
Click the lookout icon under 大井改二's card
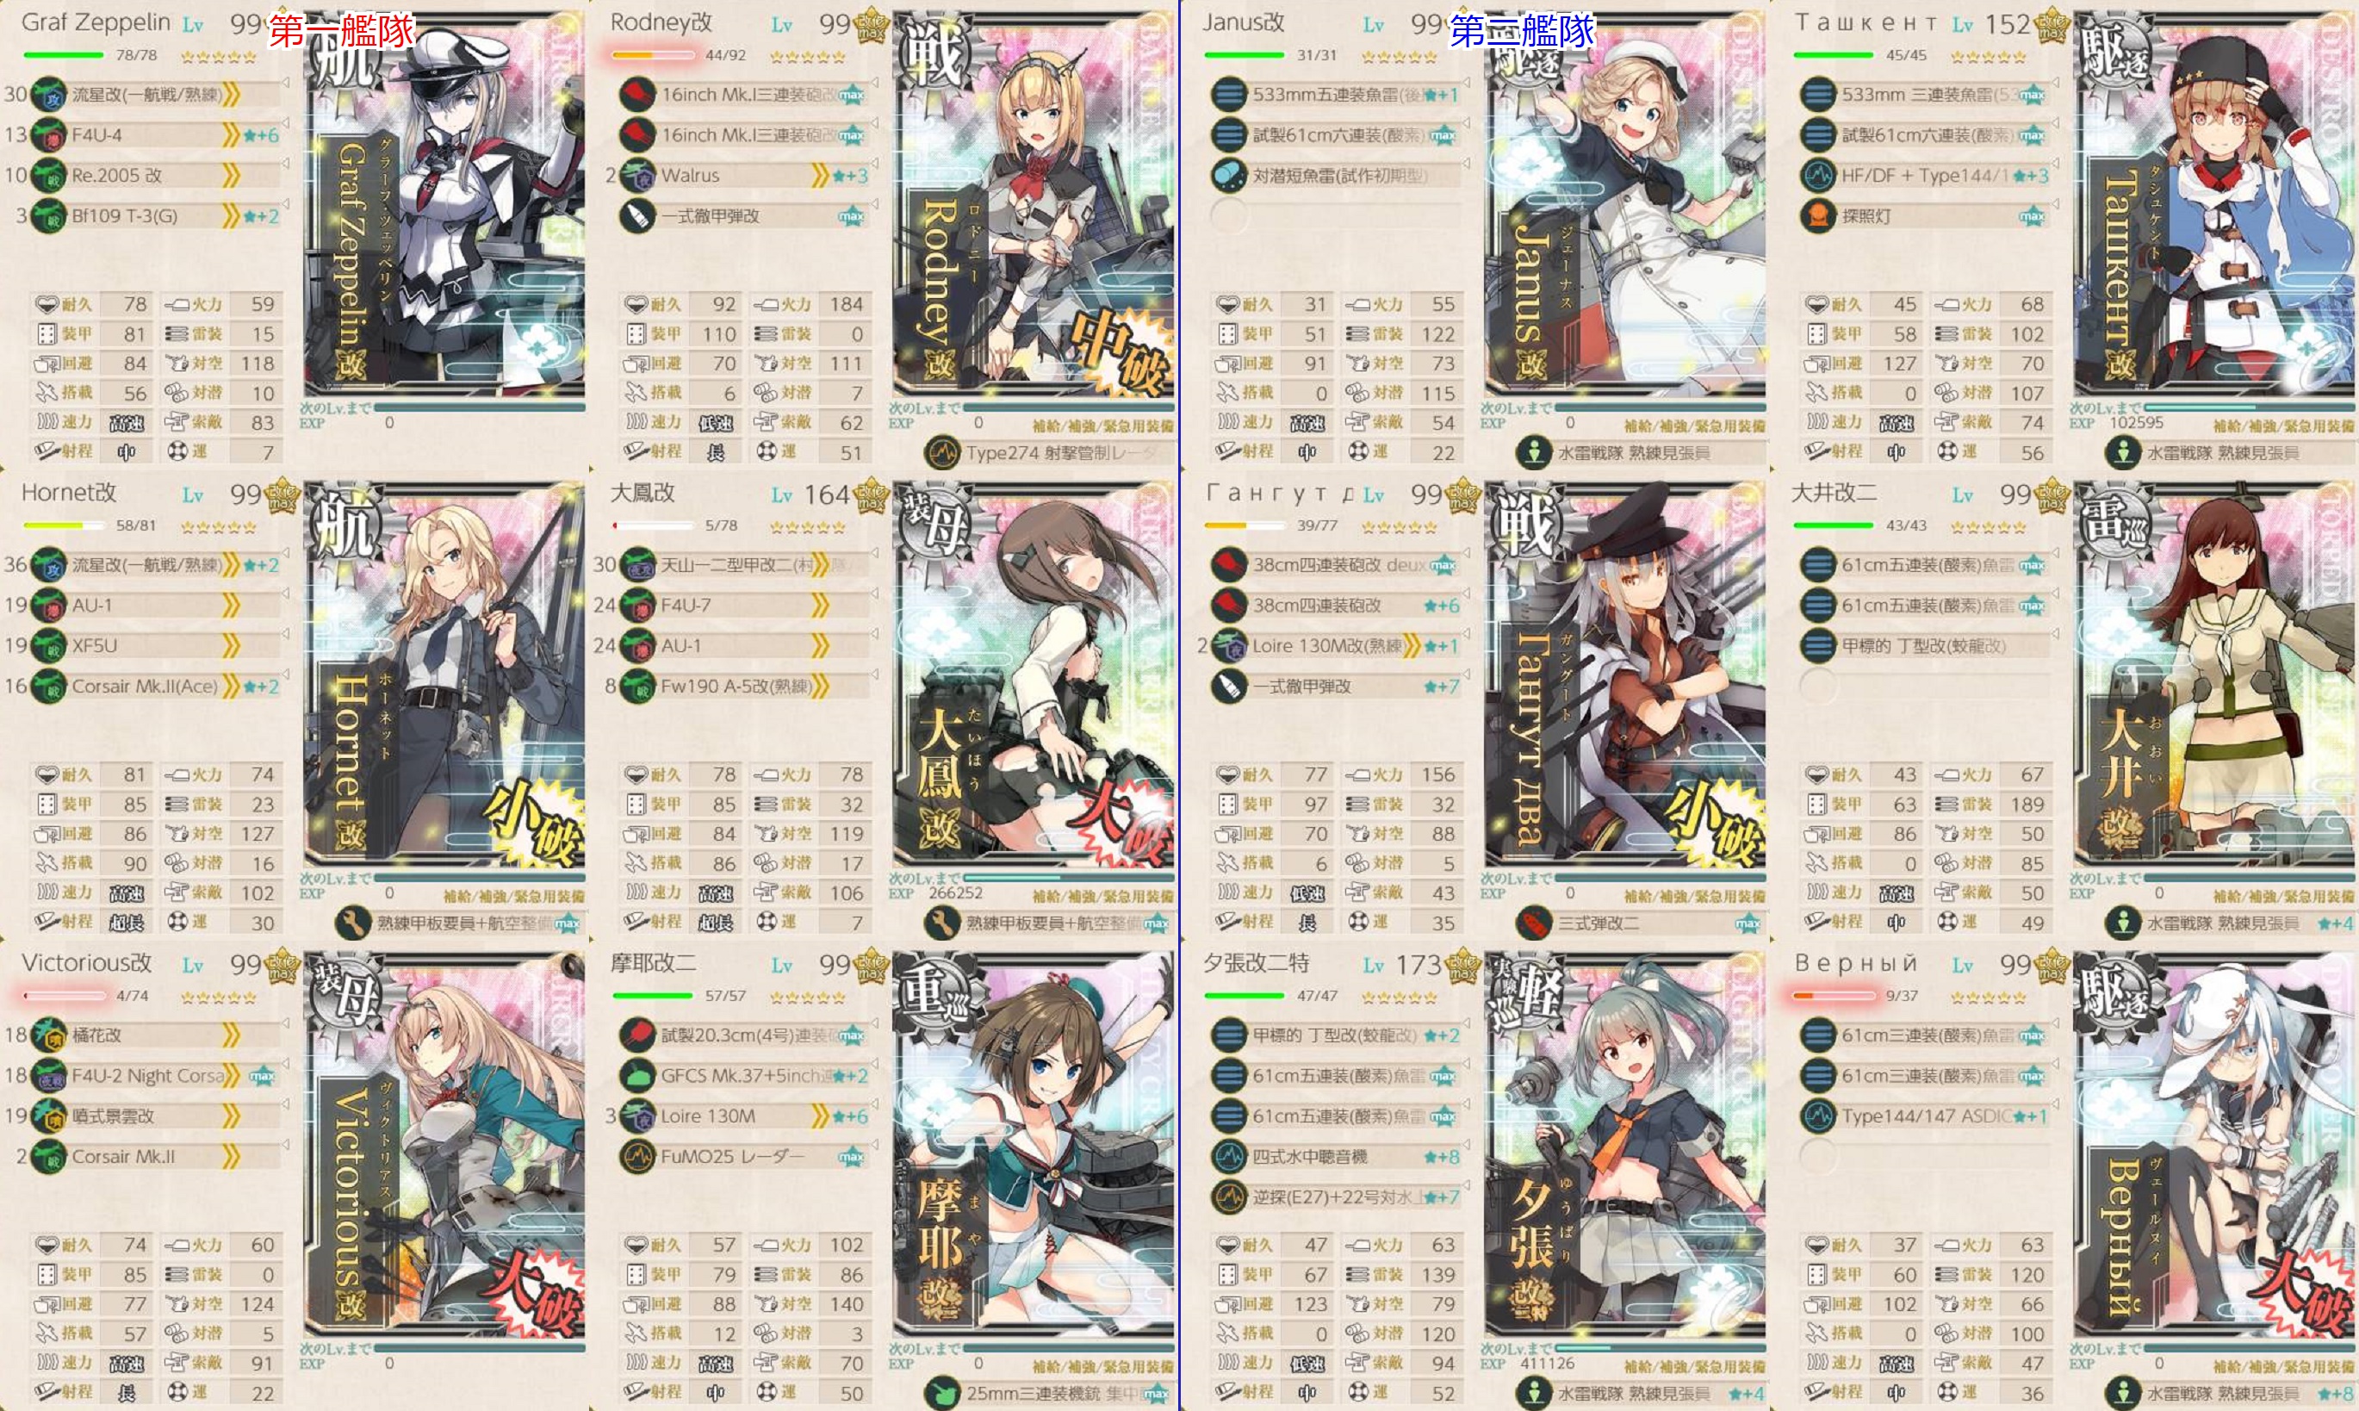pos(2122,923)
